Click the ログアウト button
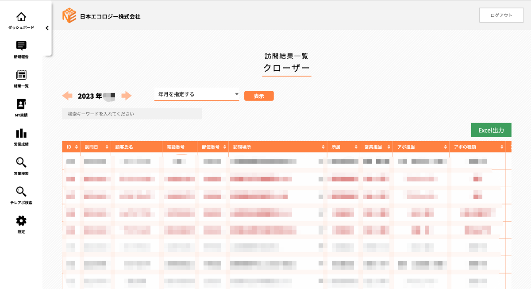 tap(501, 15)
